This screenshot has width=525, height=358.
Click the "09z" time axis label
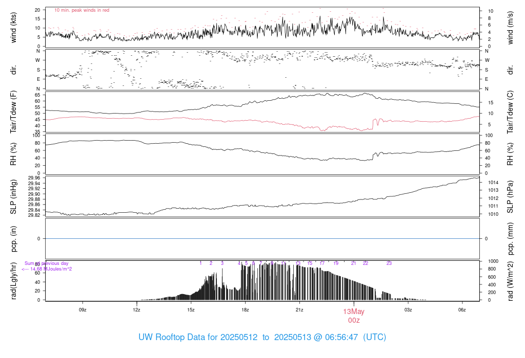tap(83, 309)
